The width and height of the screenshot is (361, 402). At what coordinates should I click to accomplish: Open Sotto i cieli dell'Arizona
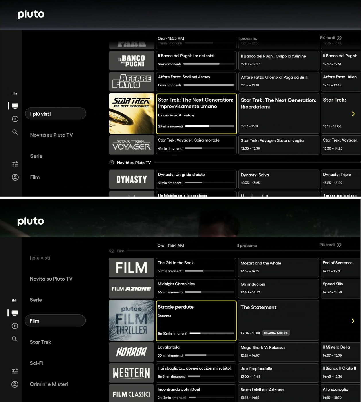pyautogui.click(x=279, y=393)
